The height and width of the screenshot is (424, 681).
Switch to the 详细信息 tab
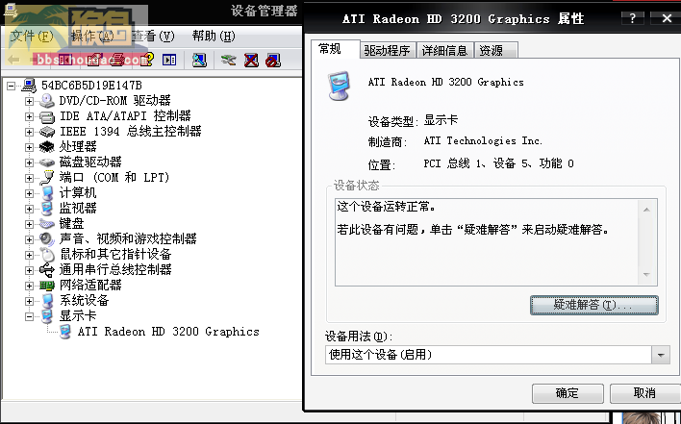pyautogui.click(x=444, y=50)
